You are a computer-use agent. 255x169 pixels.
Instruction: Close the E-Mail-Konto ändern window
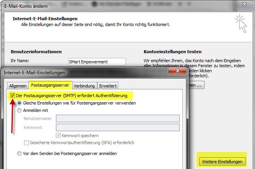click(x=244, y=4)
